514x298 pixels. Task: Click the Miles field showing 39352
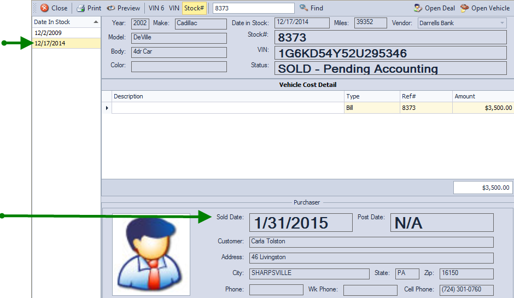pos(370,22)
